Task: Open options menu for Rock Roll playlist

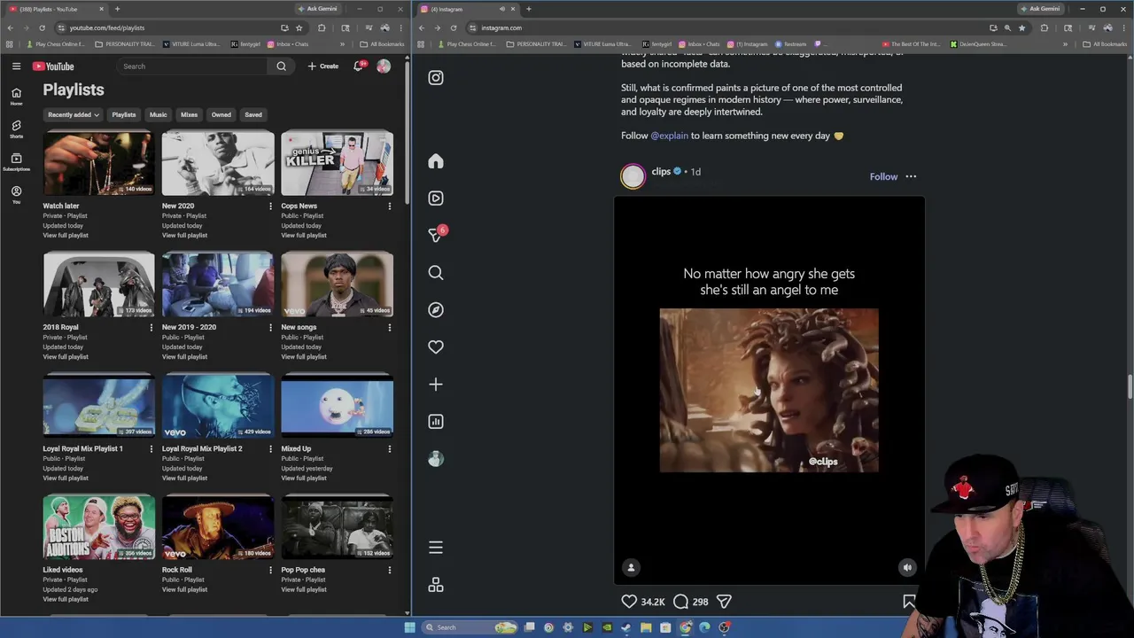Action: pyautogui.click(x=270, y=571)
